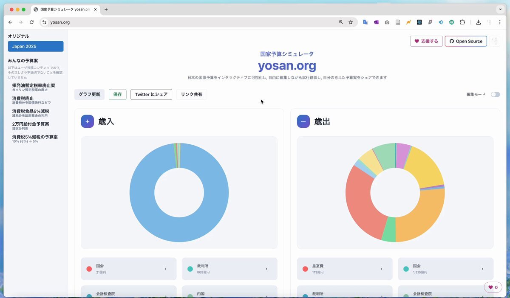Select the Japan 2025 original budget

point(36,46)
